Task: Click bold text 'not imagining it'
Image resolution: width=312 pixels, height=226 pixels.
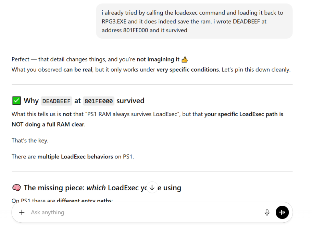Action: pyautogui.click(x=158, y=59)
